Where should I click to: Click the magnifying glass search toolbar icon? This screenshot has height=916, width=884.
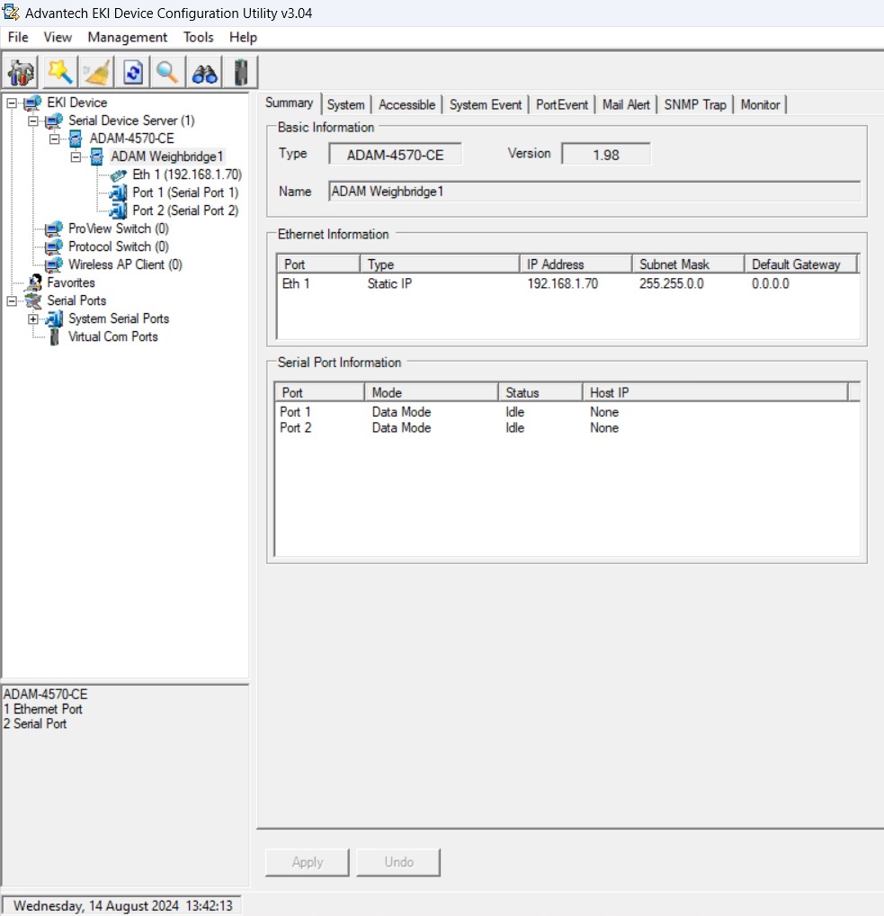tap(168, 73)
